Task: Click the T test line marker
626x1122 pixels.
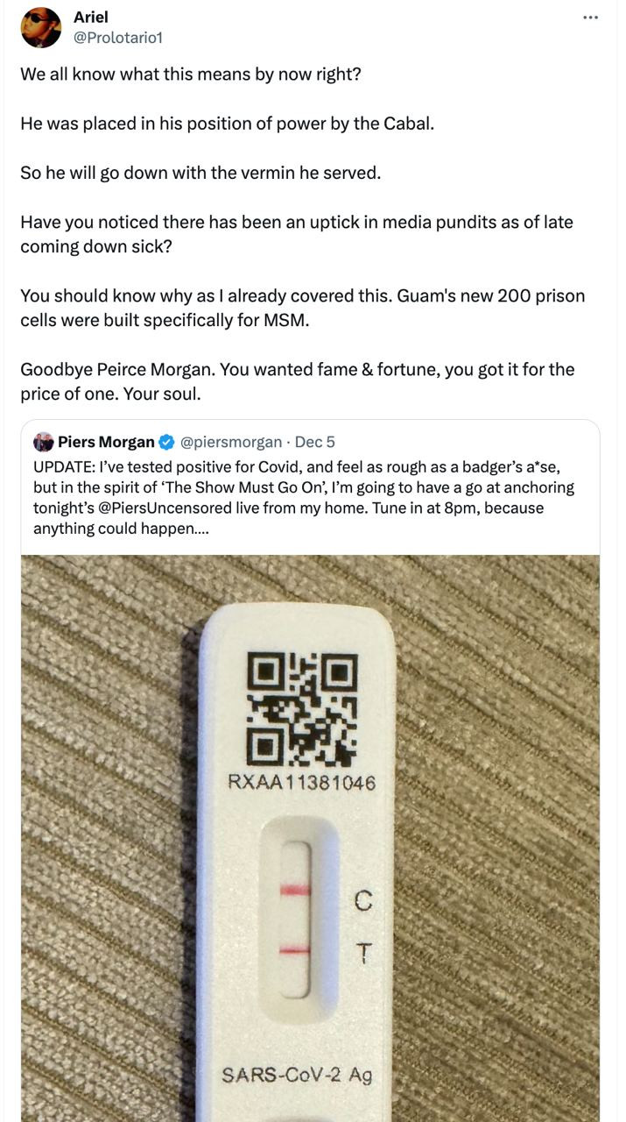Action: pos(365,952)
